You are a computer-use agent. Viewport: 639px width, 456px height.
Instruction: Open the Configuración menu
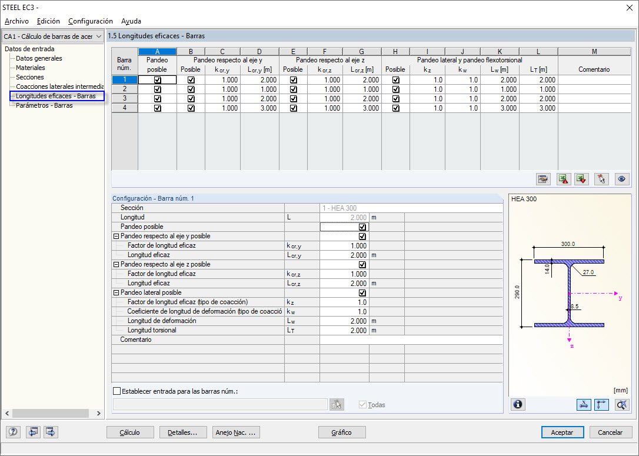point(91,21)
